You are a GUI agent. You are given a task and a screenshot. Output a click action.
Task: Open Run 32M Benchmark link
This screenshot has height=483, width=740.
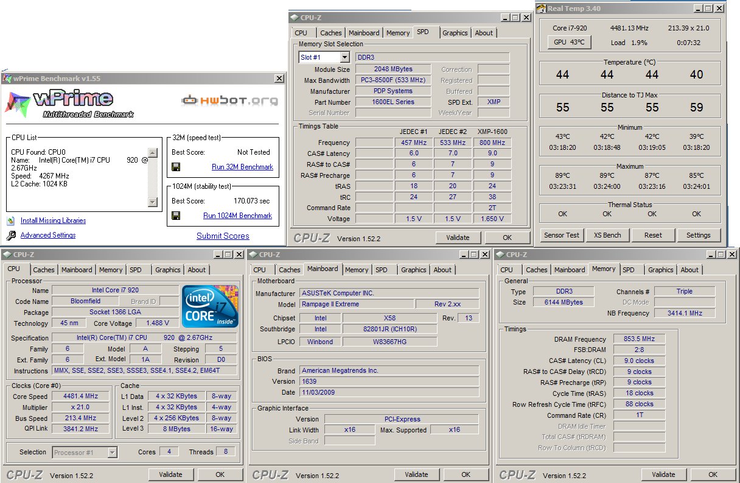click(x=242, y=167)
